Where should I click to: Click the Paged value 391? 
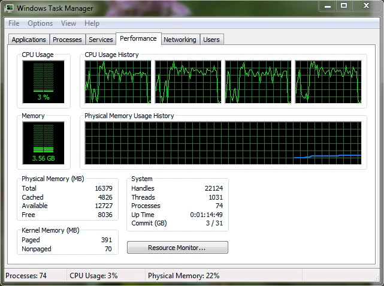click(x=107, y=240)
